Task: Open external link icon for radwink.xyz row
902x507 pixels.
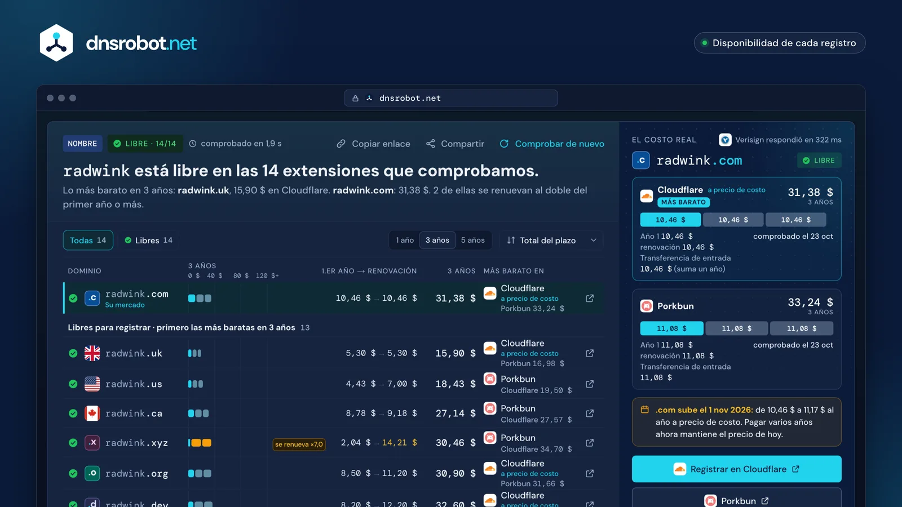Action: point(590,443)
